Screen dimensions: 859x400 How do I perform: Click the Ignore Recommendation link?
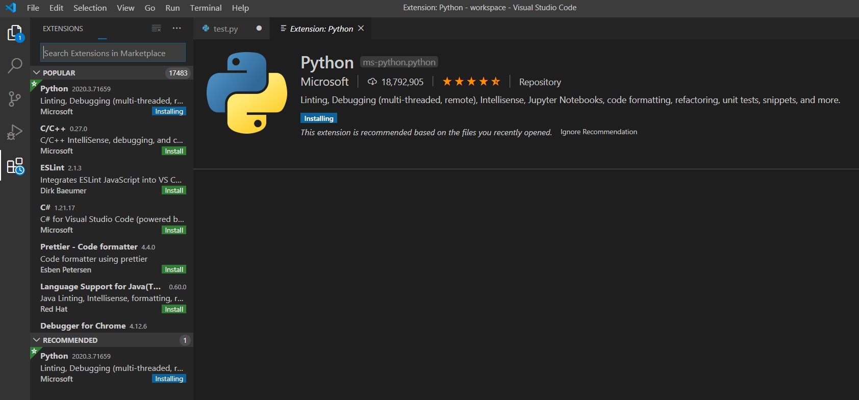[x=598, y=132]
